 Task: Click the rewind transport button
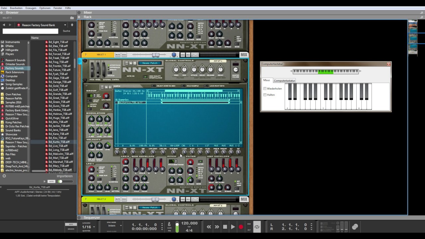point(209,227)
